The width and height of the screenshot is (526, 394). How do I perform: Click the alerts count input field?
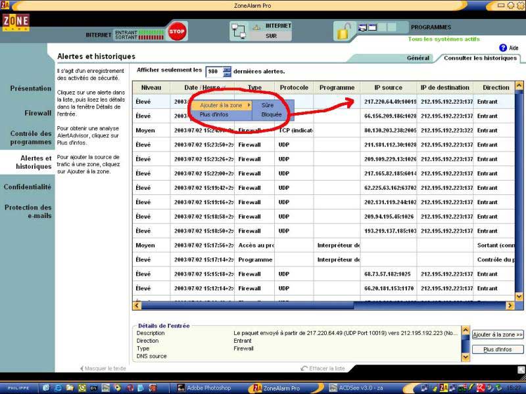click(x=214, y=71)
